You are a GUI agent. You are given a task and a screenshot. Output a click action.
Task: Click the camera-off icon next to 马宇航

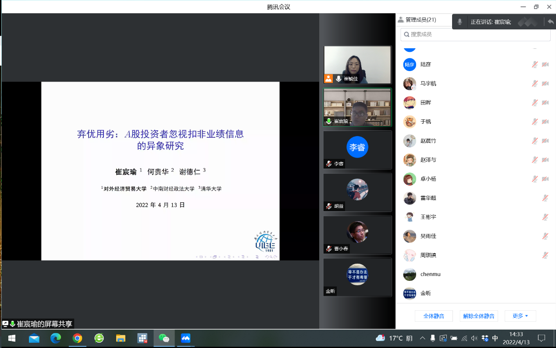point(545,83)
